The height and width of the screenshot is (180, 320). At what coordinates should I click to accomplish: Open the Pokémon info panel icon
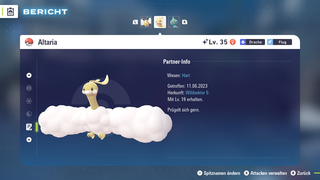pos(29,88)
